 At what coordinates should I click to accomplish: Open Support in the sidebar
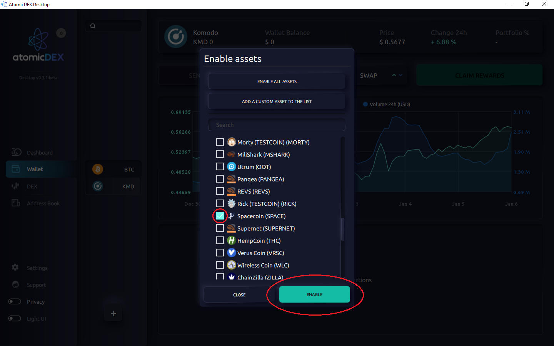36,285
